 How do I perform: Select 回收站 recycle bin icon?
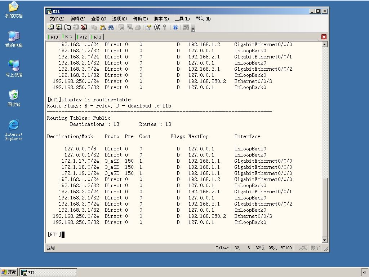pyautogui.click(x=14, y=98)
